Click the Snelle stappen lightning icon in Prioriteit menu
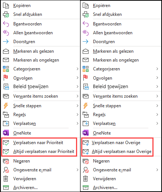 (x=6, y=106)
